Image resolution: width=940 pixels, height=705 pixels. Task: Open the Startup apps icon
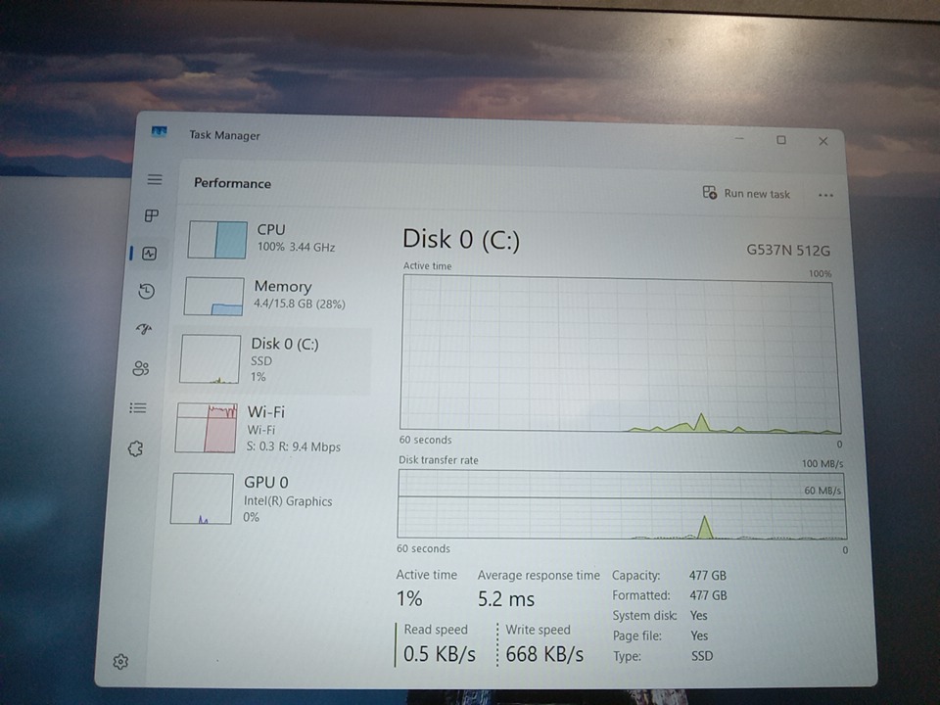coord(145,329)
